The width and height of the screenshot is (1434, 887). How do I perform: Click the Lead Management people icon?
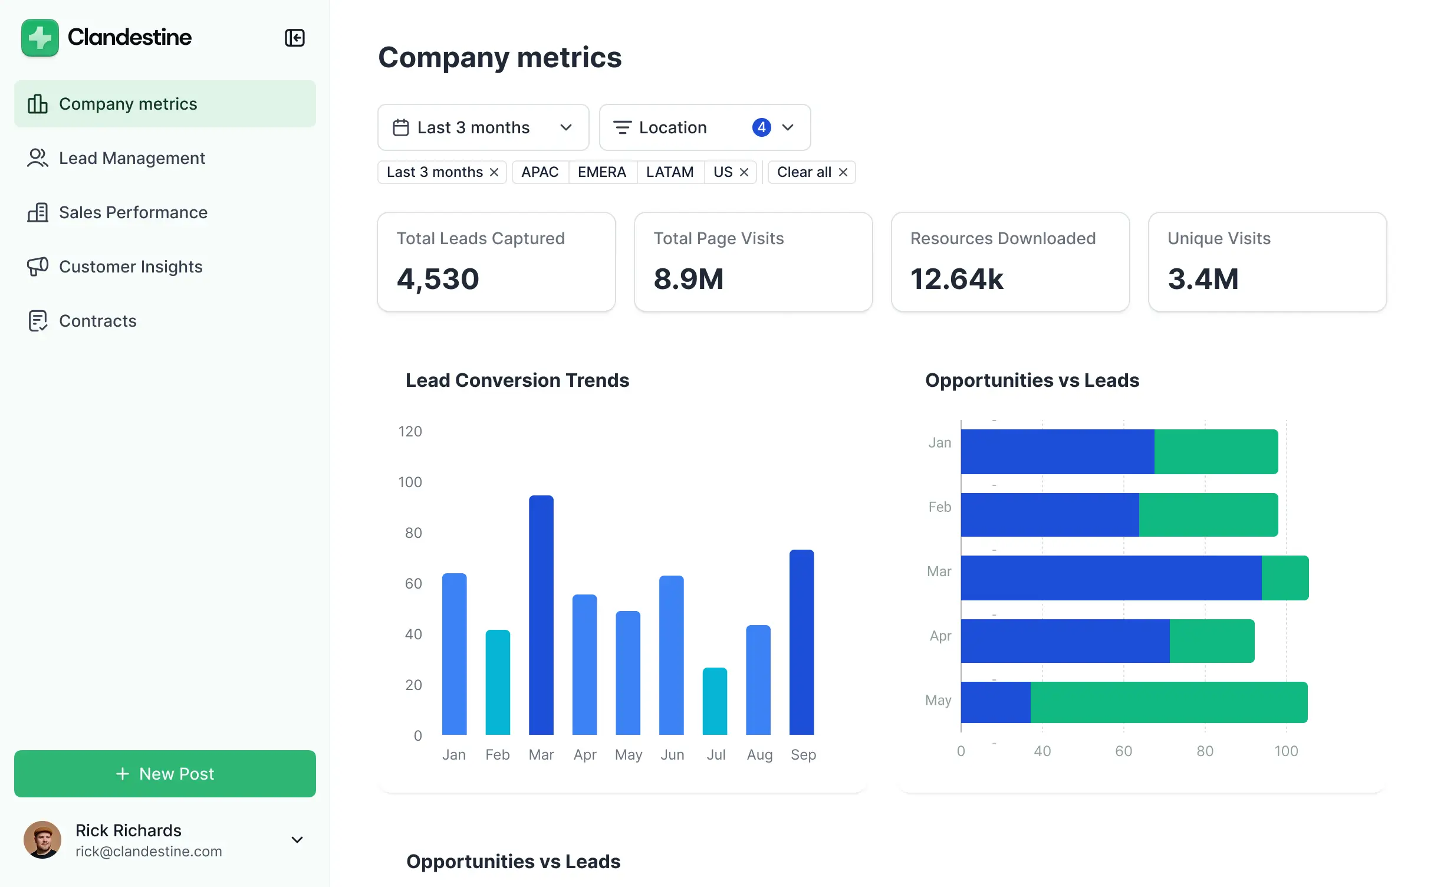pos(38,158)
